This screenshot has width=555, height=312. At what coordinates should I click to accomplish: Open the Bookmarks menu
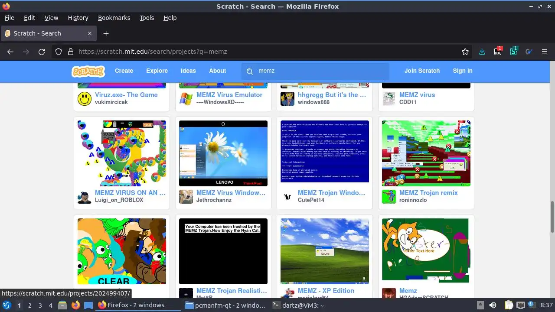114,18
